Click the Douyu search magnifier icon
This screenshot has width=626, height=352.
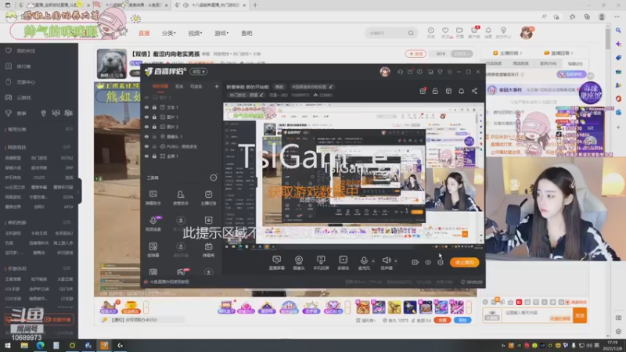[x=411, y=33]
